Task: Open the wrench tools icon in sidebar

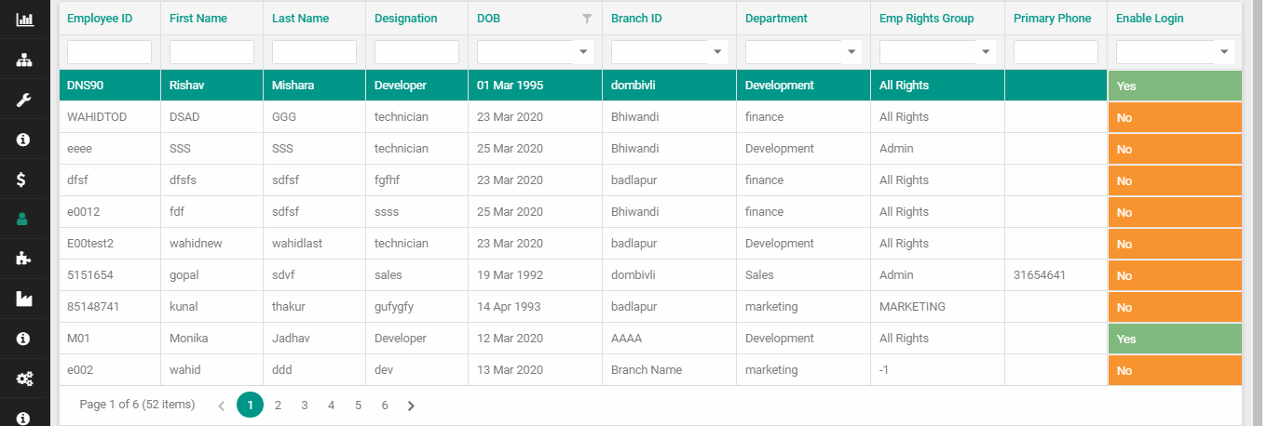Action: (24, 100)
